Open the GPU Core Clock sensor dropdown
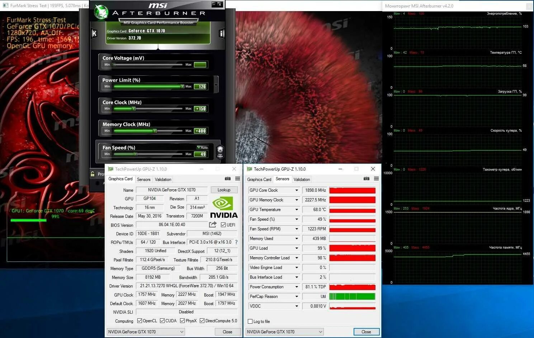This screenshot has height=338, width=534. [x=297, y=190]
